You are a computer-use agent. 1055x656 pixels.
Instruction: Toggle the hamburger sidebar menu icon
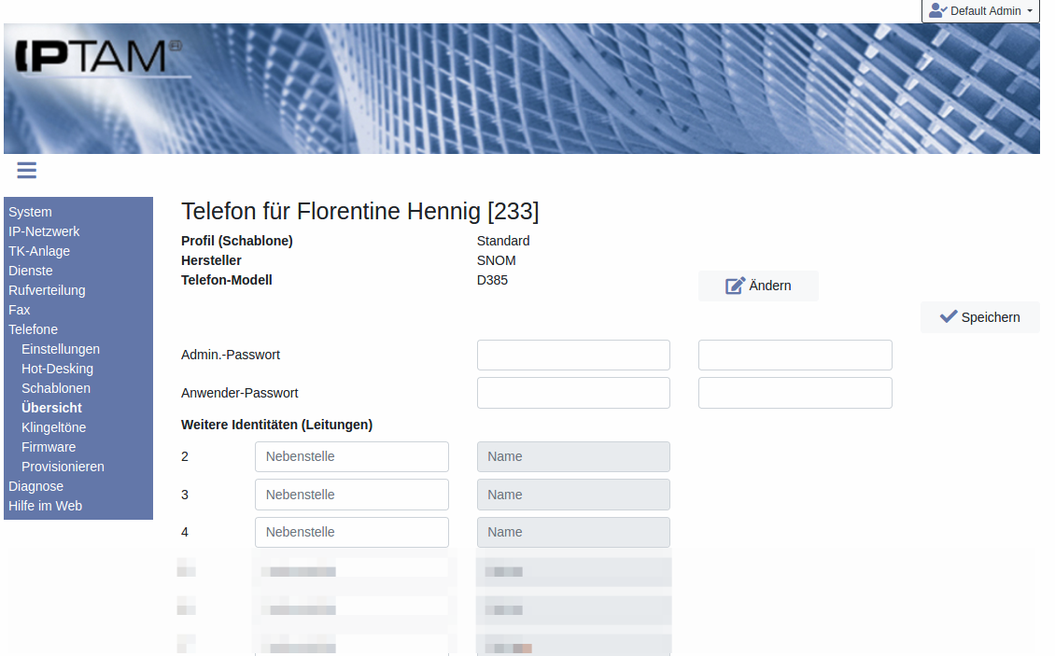[26, 170]
